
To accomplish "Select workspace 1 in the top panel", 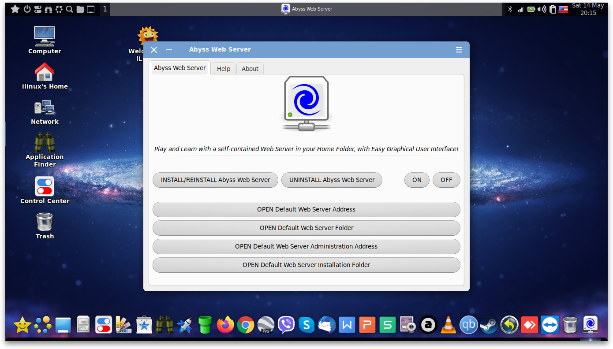I will point(105,9).
